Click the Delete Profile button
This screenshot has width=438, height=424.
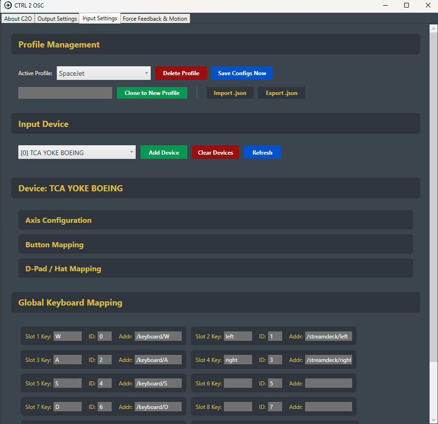[181, 73]
